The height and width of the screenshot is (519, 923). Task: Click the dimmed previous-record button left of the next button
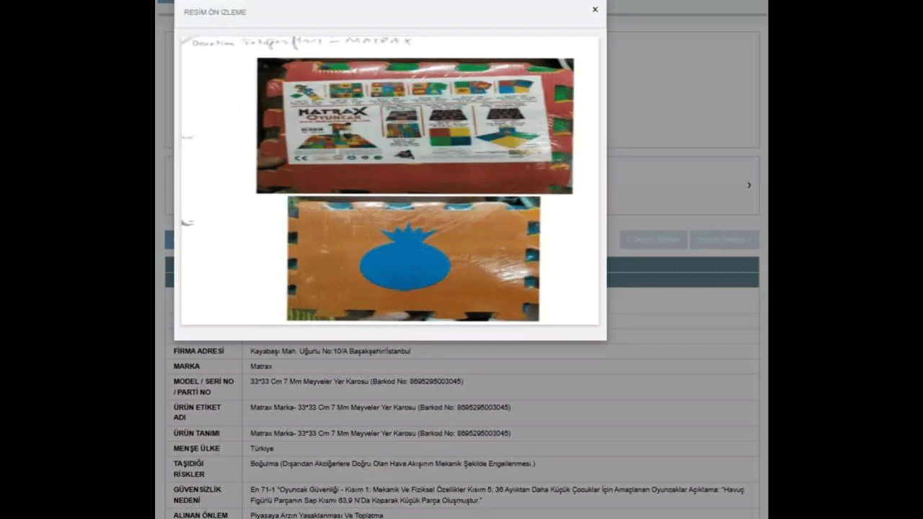click(x=653, y=240)
